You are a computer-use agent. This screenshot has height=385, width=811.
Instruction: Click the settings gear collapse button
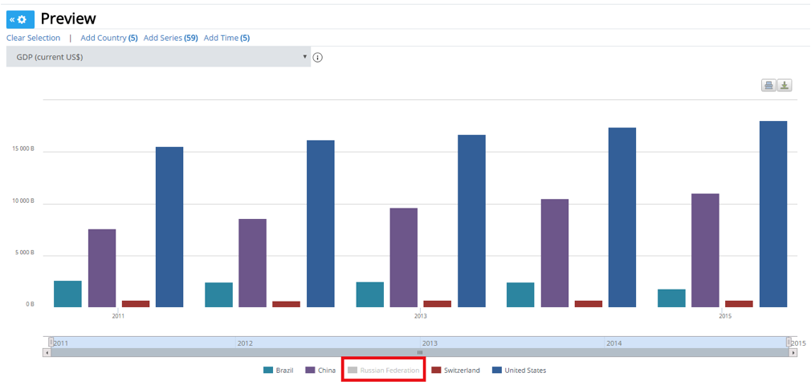coord(20,19)
